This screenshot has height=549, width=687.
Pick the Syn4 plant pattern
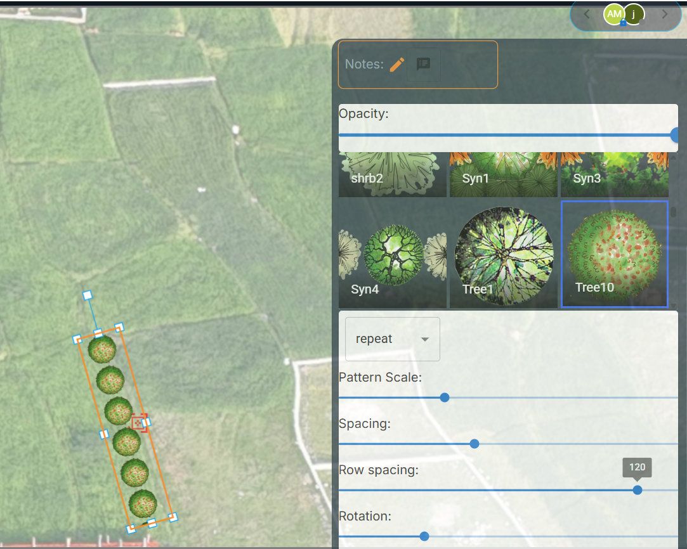coord(392,255)
